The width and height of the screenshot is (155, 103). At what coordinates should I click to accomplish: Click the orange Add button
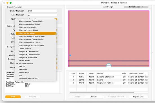pyautogui.click(x=13, y=97)
